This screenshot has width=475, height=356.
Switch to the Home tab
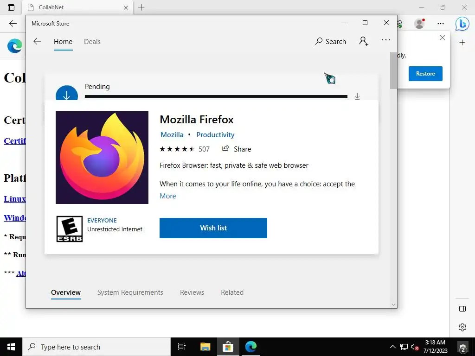pos(63,41)
